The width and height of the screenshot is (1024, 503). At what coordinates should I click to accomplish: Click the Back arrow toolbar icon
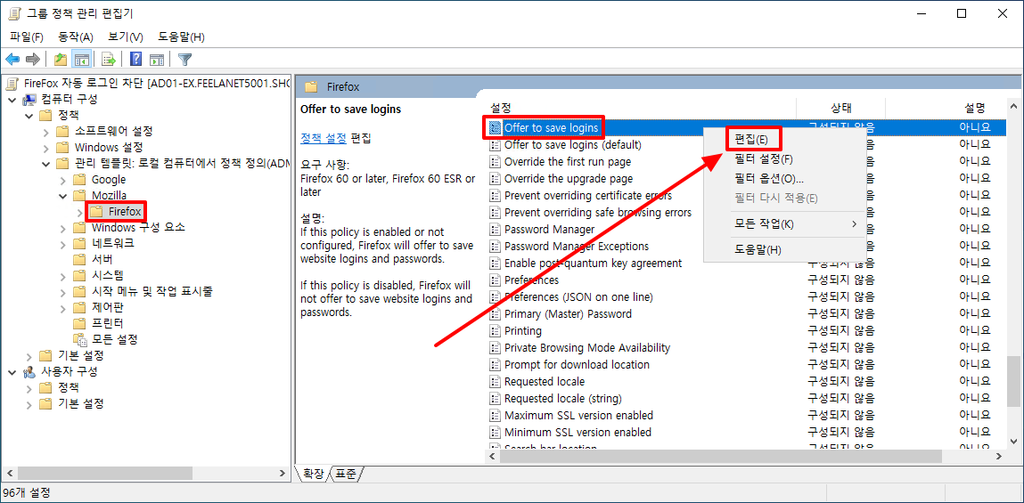tap(12, 60)
